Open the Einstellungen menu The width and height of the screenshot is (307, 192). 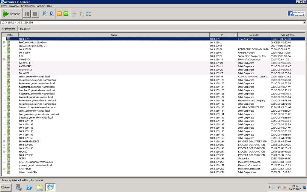[x=28, y=6]
